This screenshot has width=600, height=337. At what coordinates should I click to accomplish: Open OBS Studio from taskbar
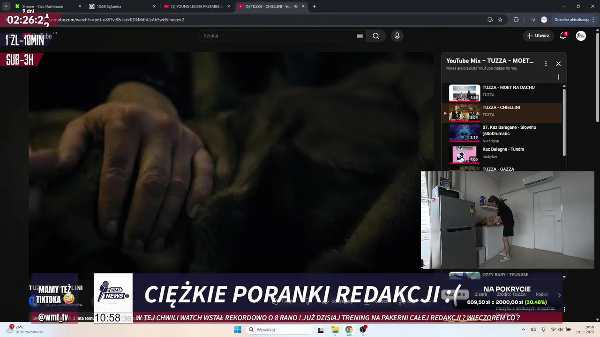tap(363, 330)
